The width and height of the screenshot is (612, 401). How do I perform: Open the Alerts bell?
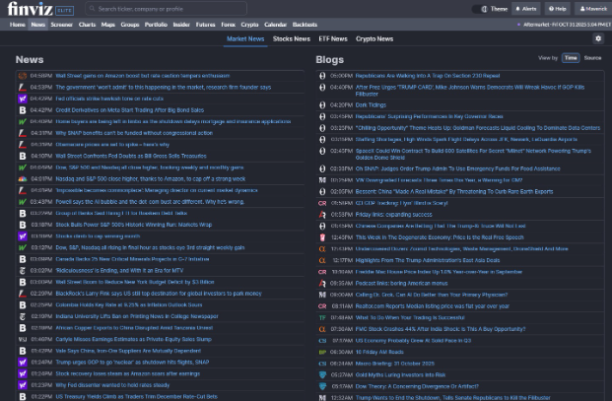coord(525,9)
